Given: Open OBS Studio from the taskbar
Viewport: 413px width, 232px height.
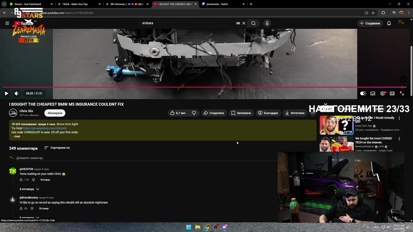Looking at the screenshot, I should (216, 227).
